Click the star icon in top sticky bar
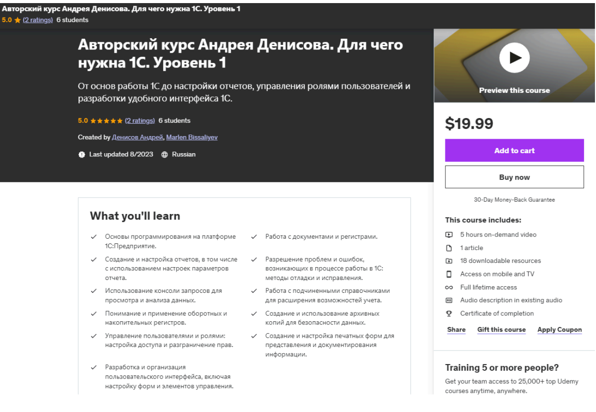Image resolution: width=596 pixels, height=412 pixels. point(18,20)
